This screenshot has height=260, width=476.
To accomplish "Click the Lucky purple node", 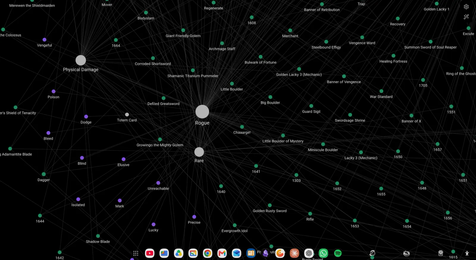I will [x=153, y=224].
